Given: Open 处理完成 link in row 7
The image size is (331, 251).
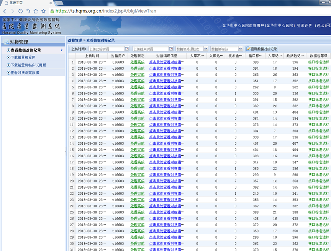Looking at the screenshot, I should tap(137, 100).
